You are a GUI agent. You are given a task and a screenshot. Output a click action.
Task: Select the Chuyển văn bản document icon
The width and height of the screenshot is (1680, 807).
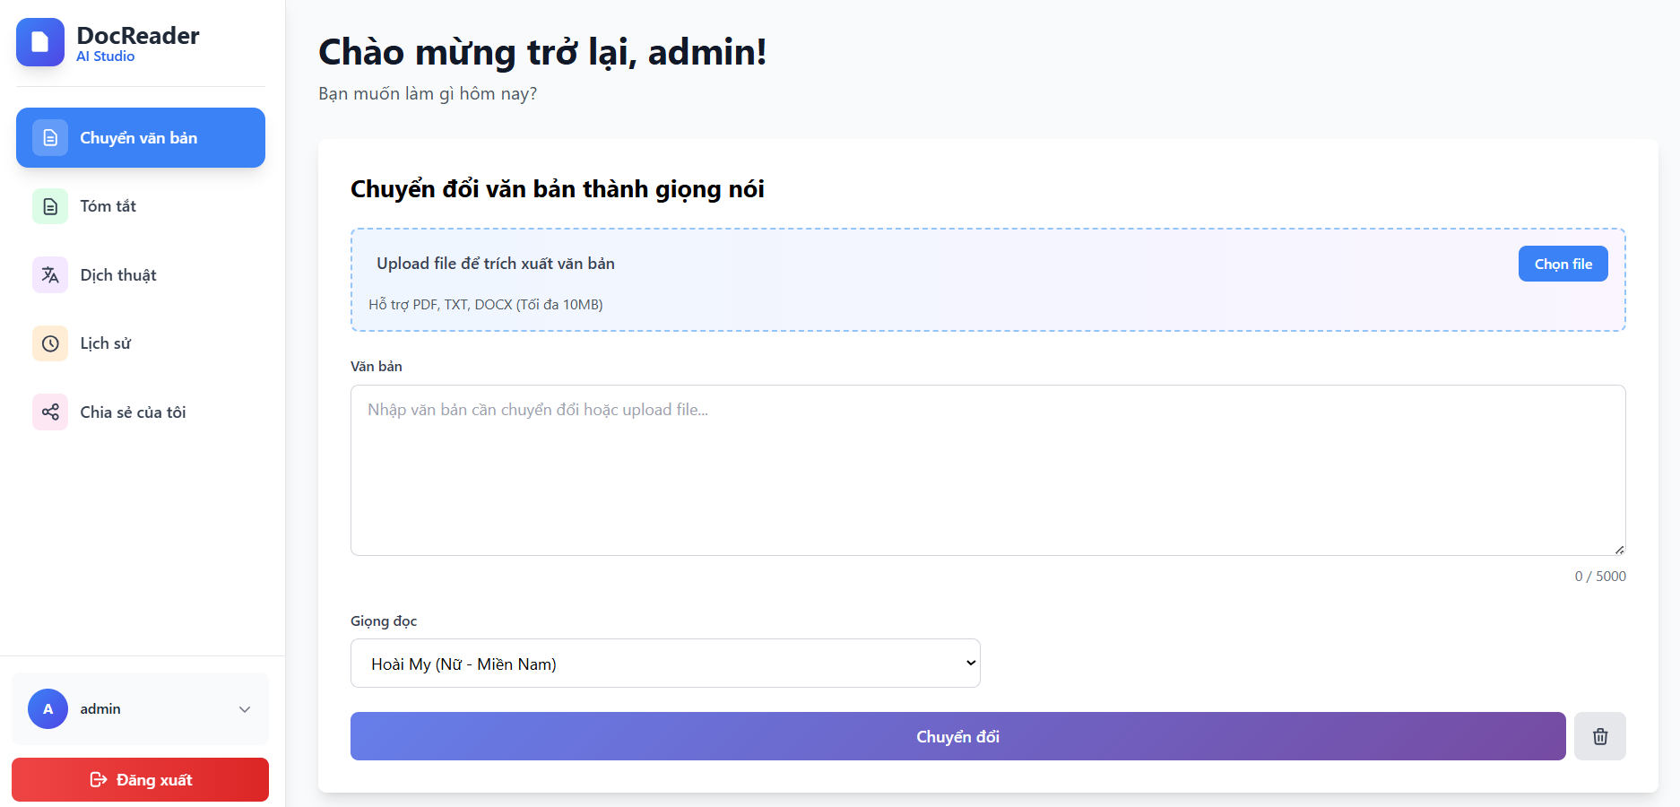click(49, 137)
